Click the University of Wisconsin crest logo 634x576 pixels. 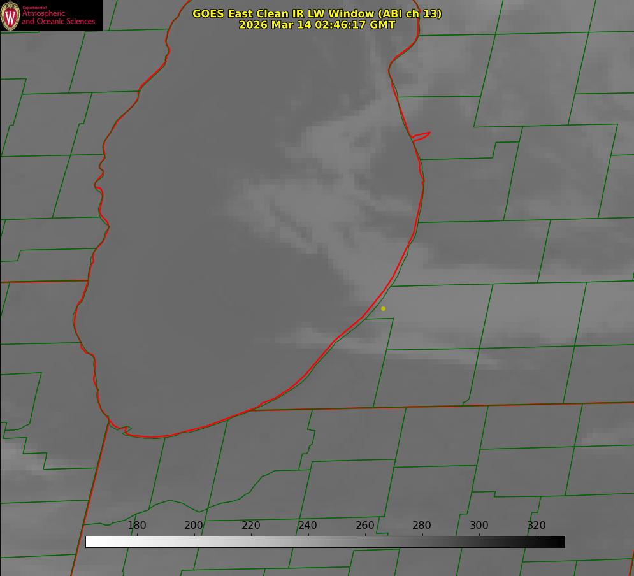(x=10, y=15)
